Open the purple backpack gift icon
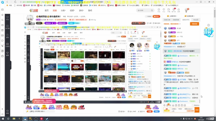This screenshot has width=216, height=121. click(148, 107)
